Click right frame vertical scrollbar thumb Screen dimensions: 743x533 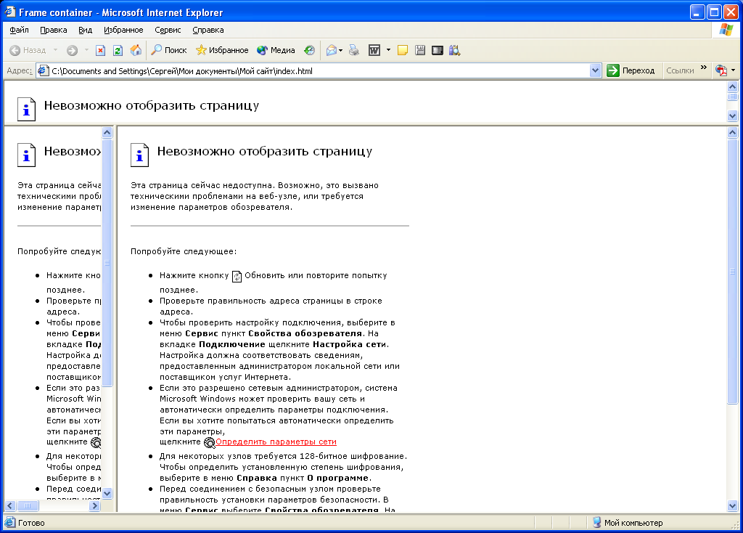(733, 272)
